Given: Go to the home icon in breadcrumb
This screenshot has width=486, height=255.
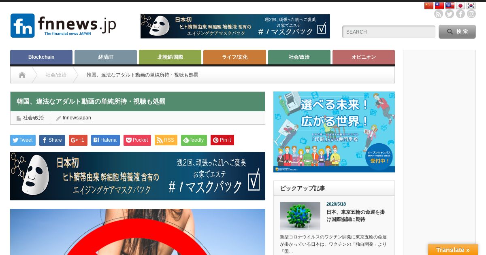Looking at the screenshot, I should click(x=22, y=75).
